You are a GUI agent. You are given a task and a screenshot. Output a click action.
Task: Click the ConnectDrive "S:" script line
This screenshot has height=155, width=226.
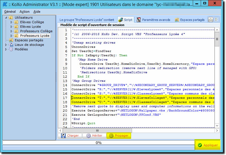tap(143, 94)
